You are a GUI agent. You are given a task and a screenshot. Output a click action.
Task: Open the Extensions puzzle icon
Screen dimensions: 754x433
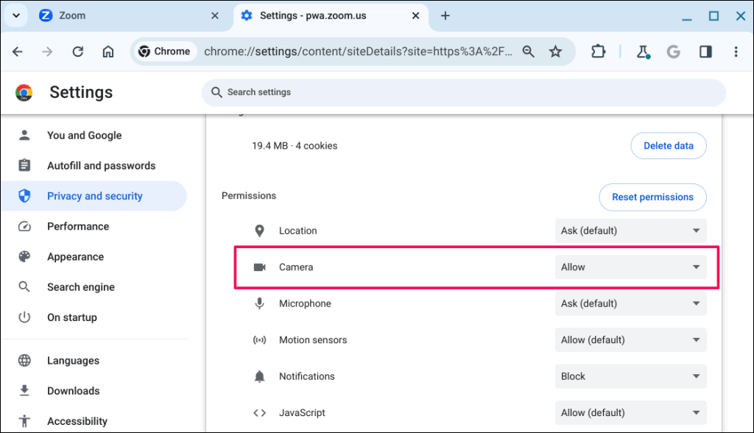(598, 52)
